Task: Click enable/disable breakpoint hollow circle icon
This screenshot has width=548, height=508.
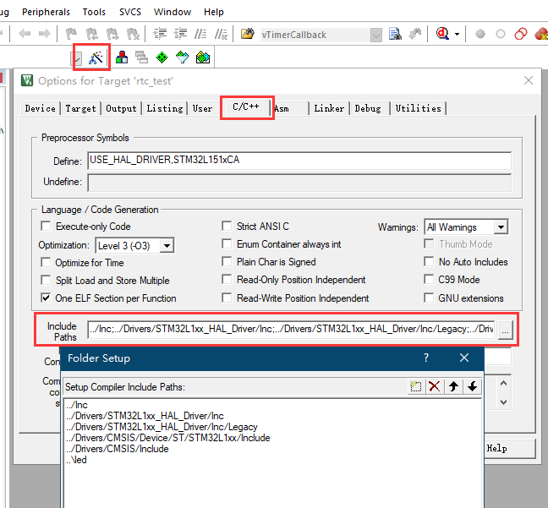Action: pos(501,34)
